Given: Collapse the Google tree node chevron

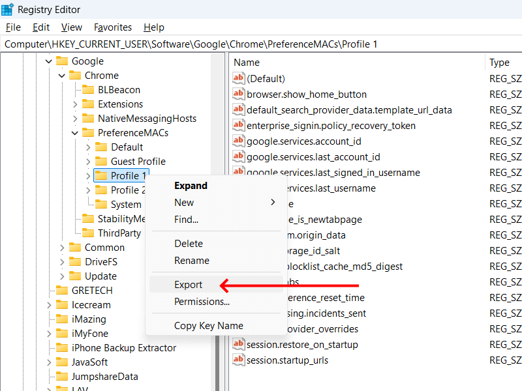Looking at the screenshot, I should (49, 61).
